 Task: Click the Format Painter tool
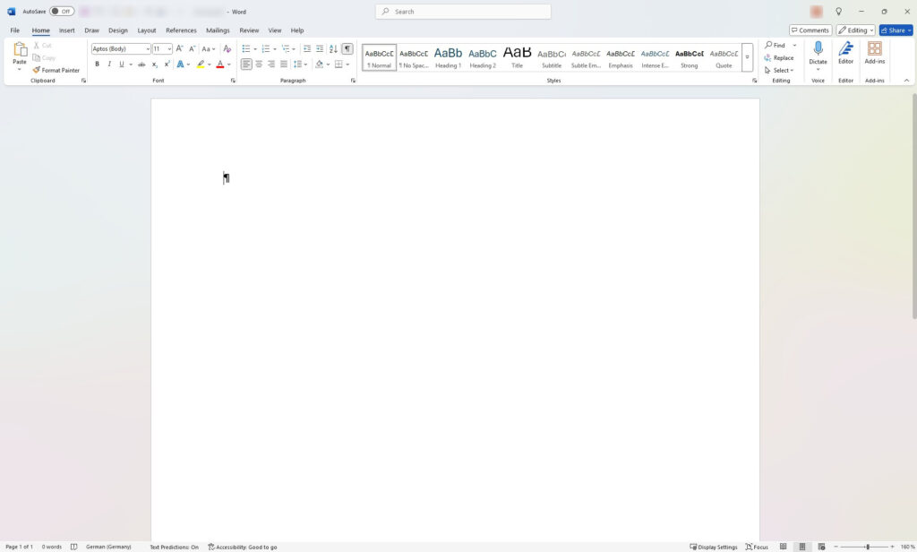(56, 70)
